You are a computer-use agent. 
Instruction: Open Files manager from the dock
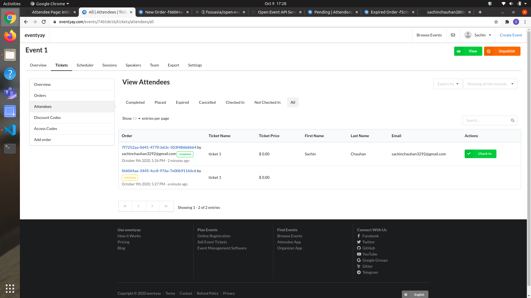point(10,55)
